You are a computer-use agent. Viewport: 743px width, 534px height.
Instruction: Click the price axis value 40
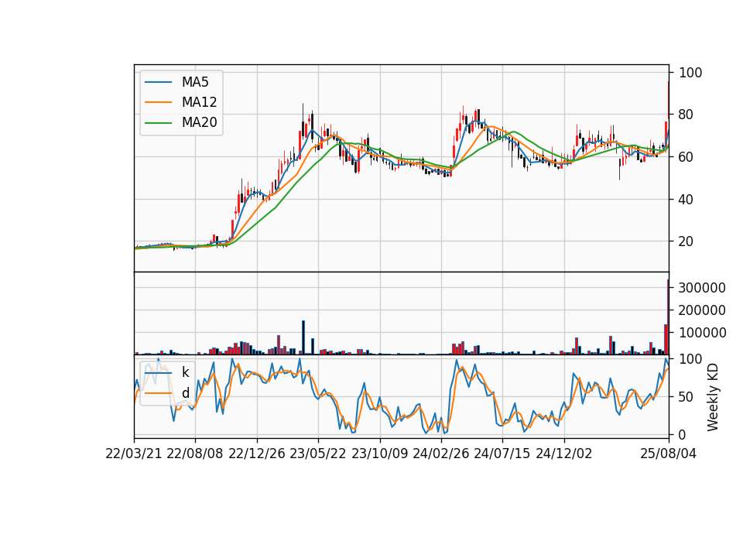pyautogui.click(x=687, y=200)
